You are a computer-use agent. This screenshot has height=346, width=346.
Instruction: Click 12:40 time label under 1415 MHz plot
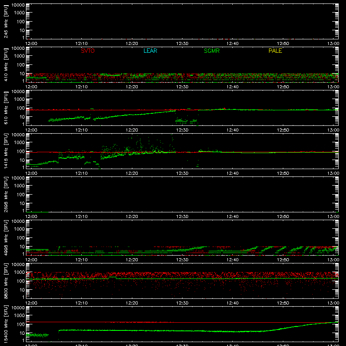pos(232,173)
